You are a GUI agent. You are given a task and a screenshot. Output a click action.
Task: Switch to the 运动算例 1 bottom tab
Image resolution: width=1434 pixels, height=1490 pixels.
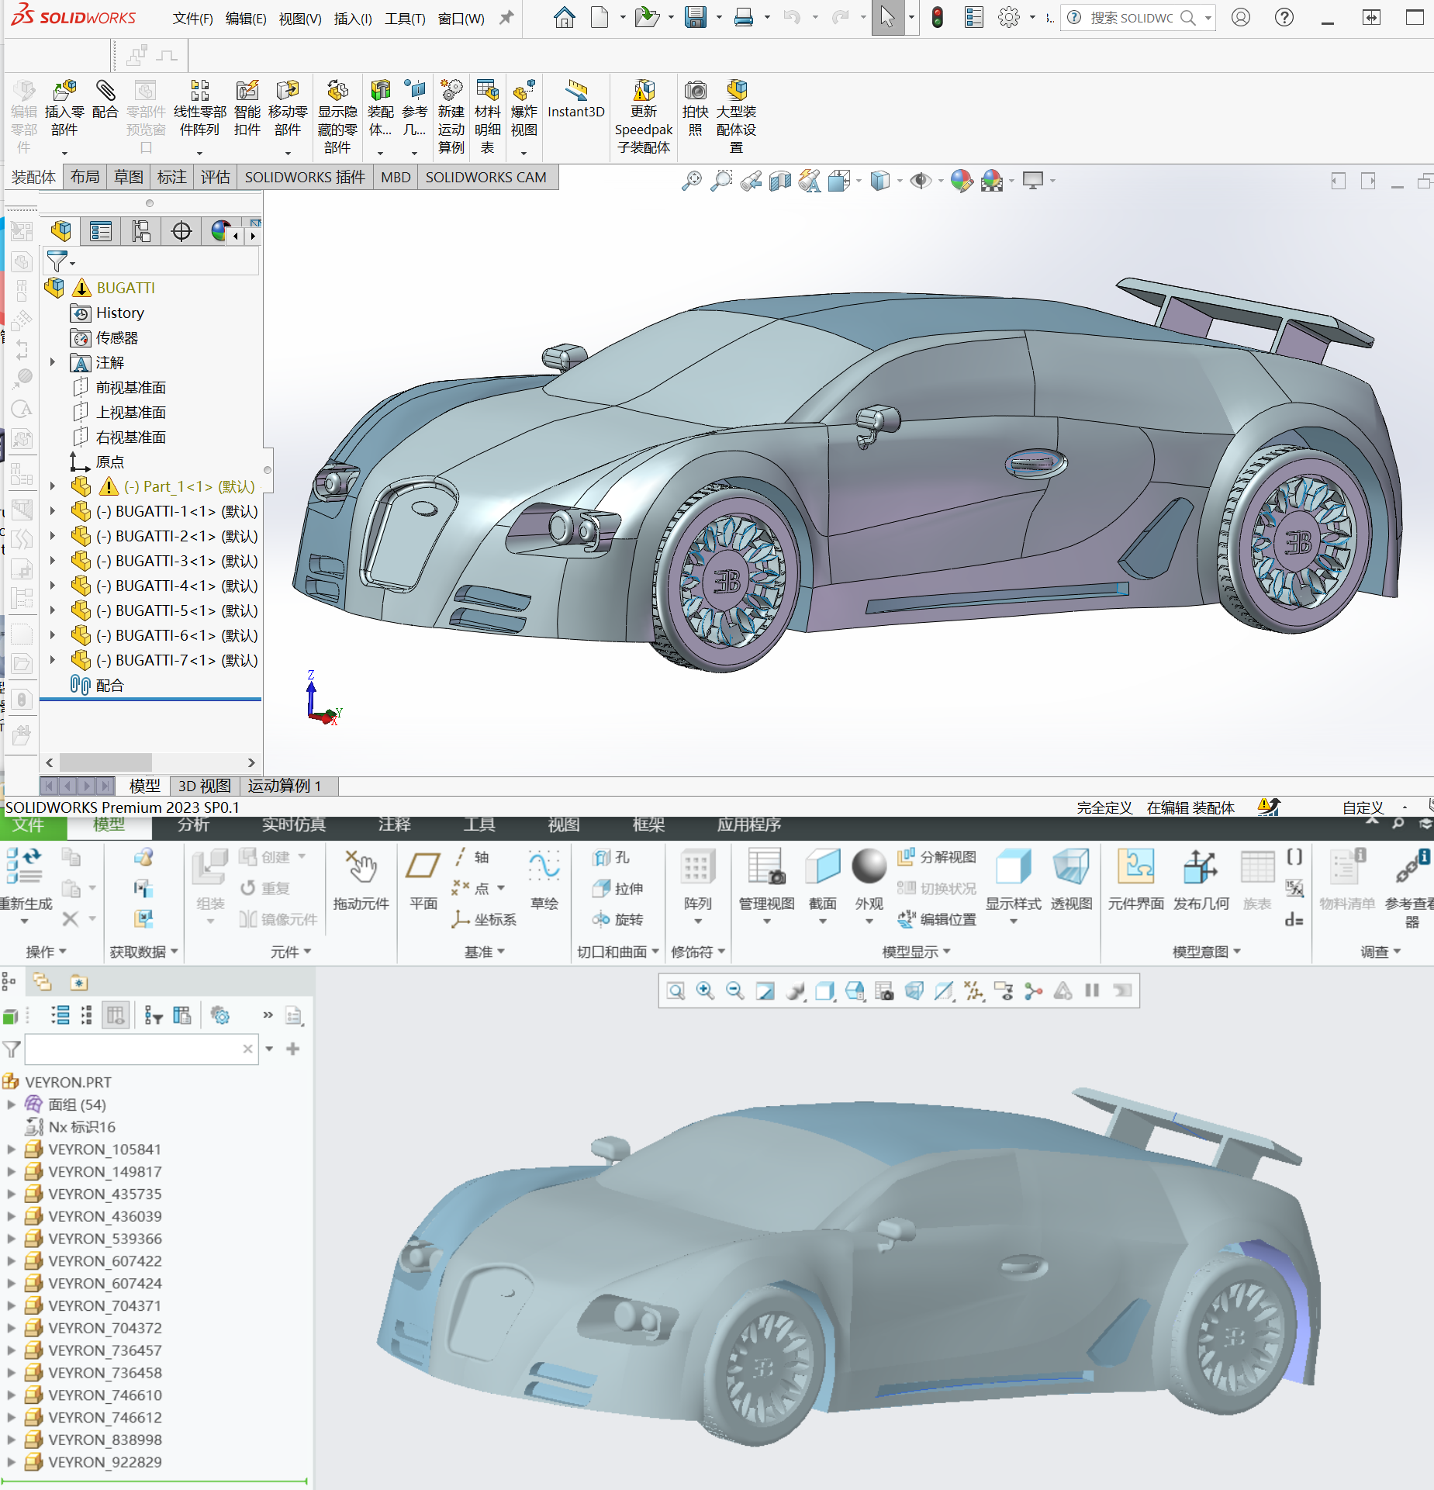[285, 786]
